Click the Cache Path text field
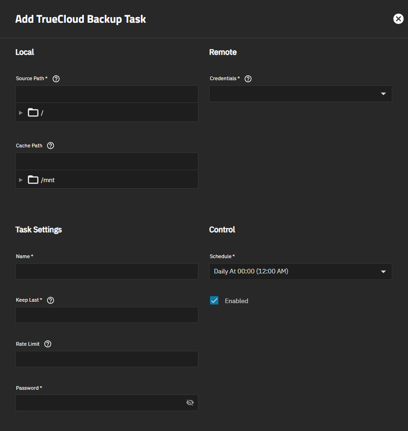The image size is (408, 431). tap(107, 161)
